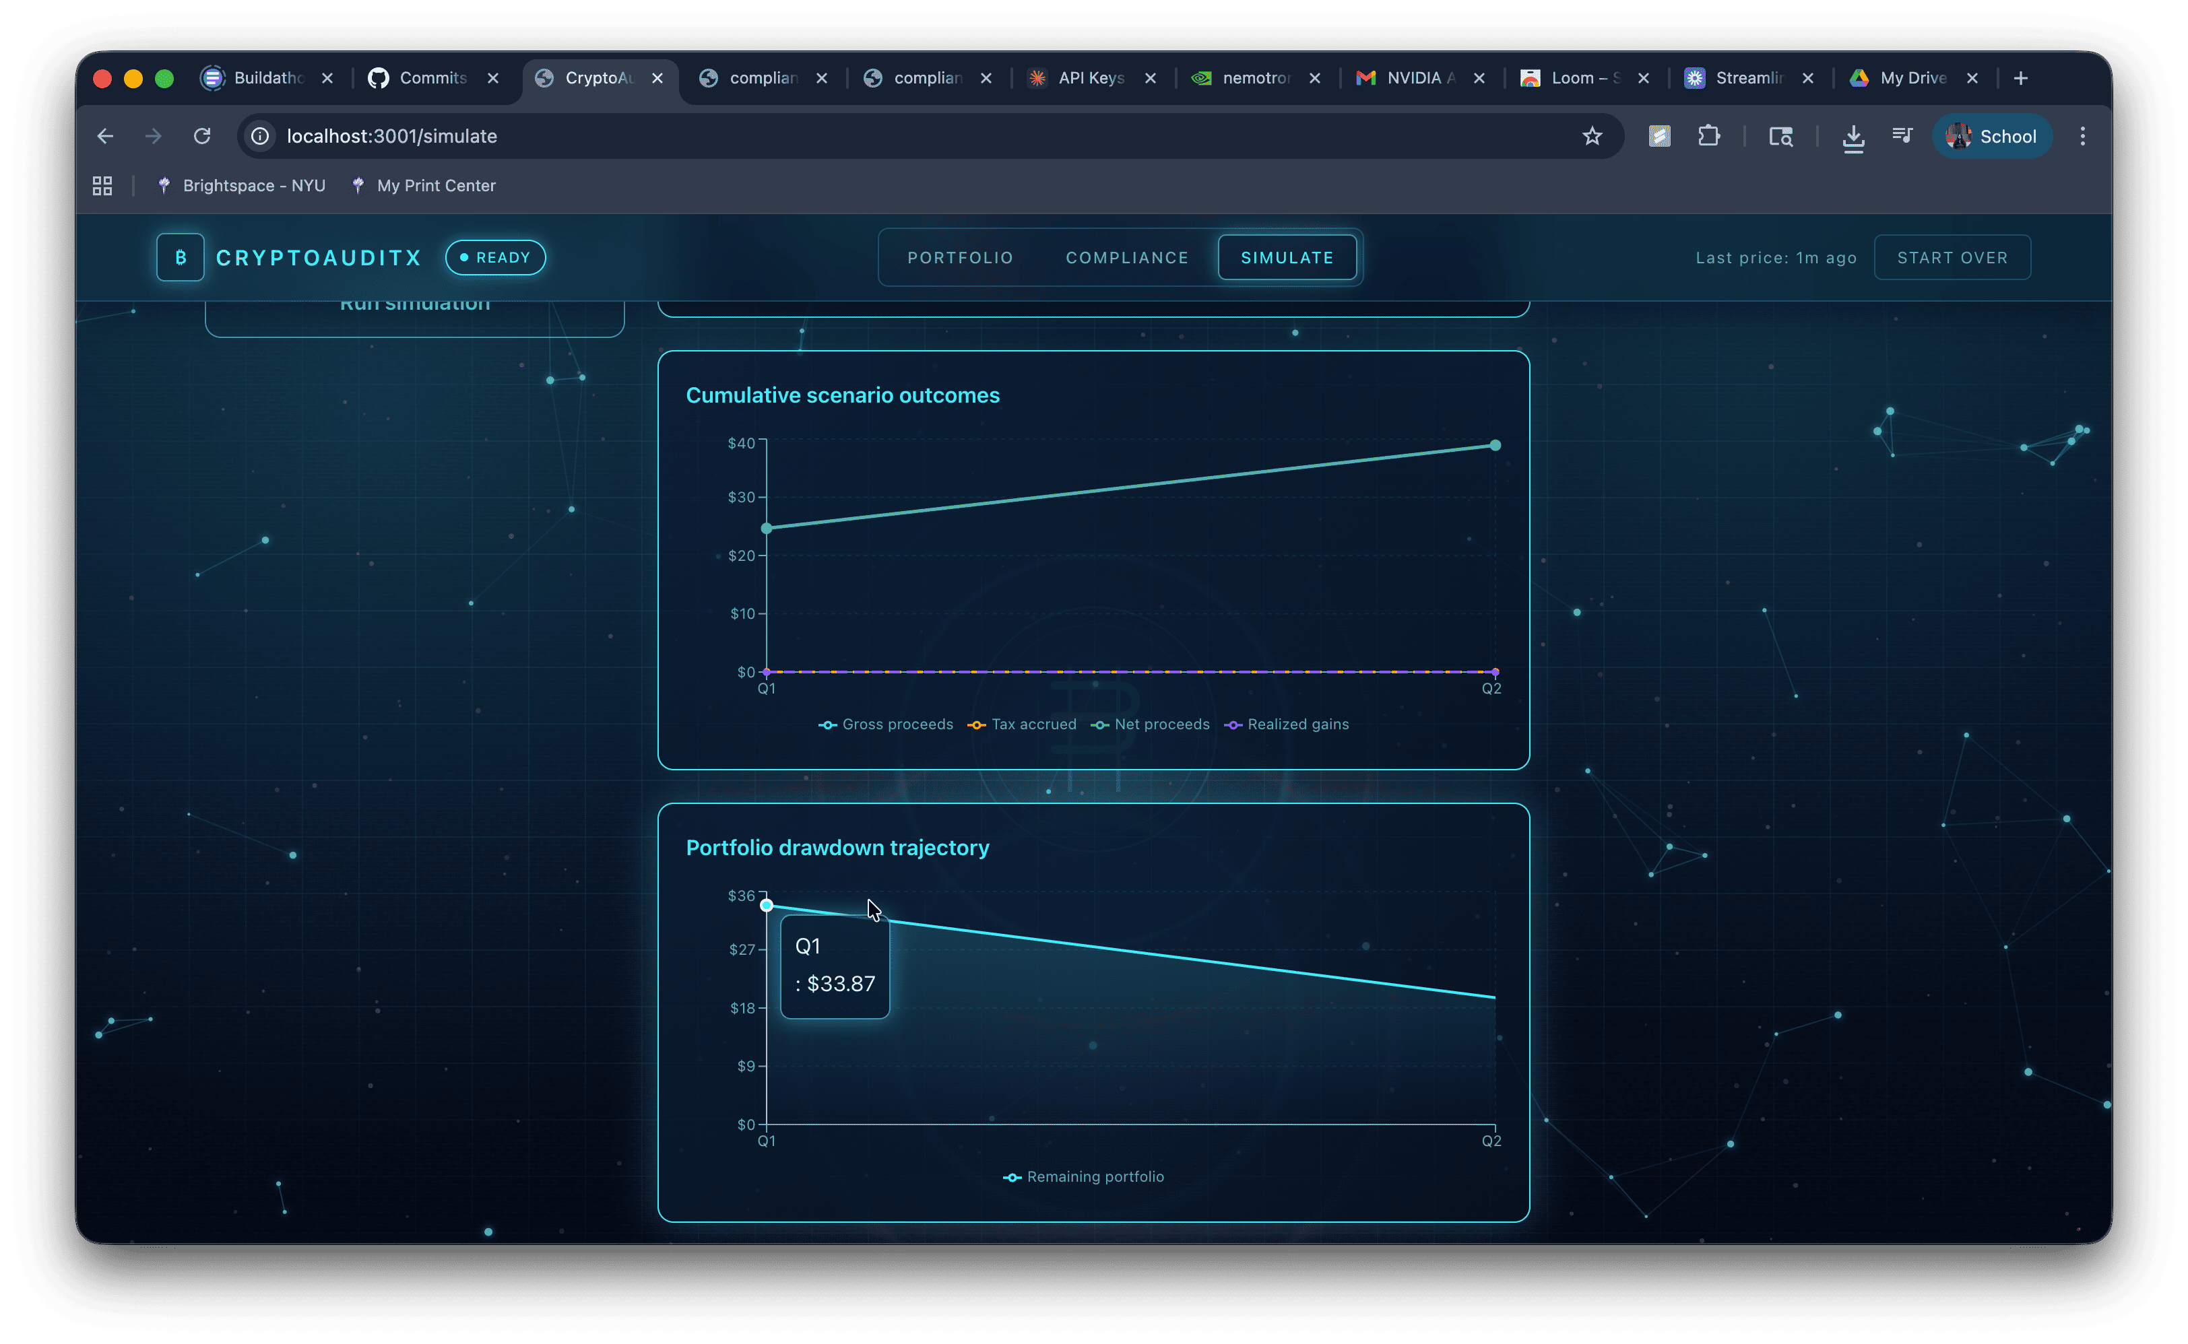The image size is (2188, 1344).
Task: Bookmark page with the star icon
Action: pos(1591,136)
